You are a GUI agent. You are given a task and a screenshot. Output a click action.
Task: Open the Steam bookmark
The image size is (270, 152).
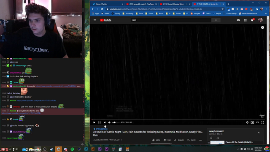tap(105, 14)
